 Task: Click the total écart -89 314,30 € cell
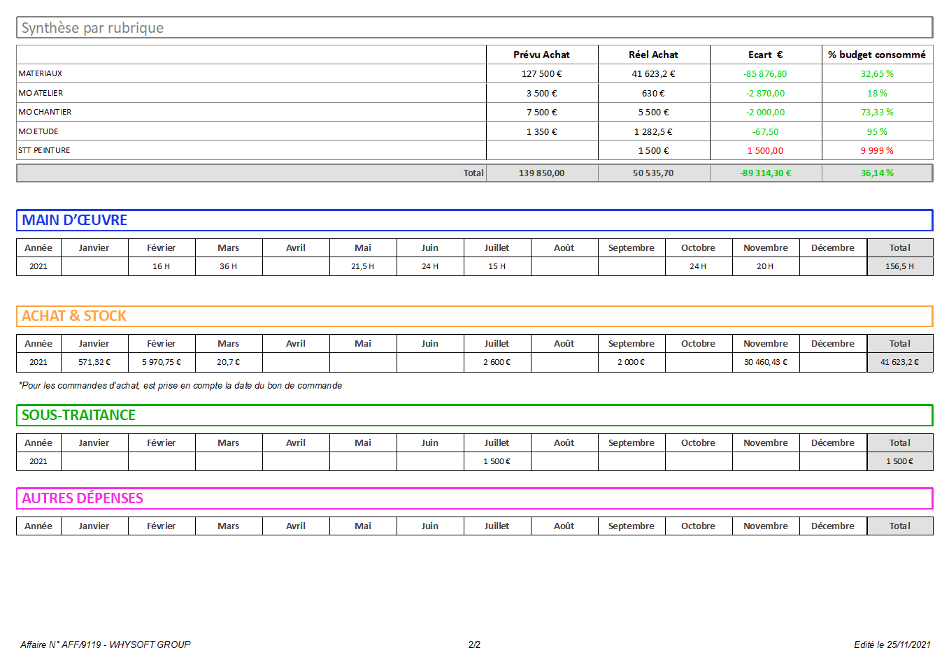point(765,173)
